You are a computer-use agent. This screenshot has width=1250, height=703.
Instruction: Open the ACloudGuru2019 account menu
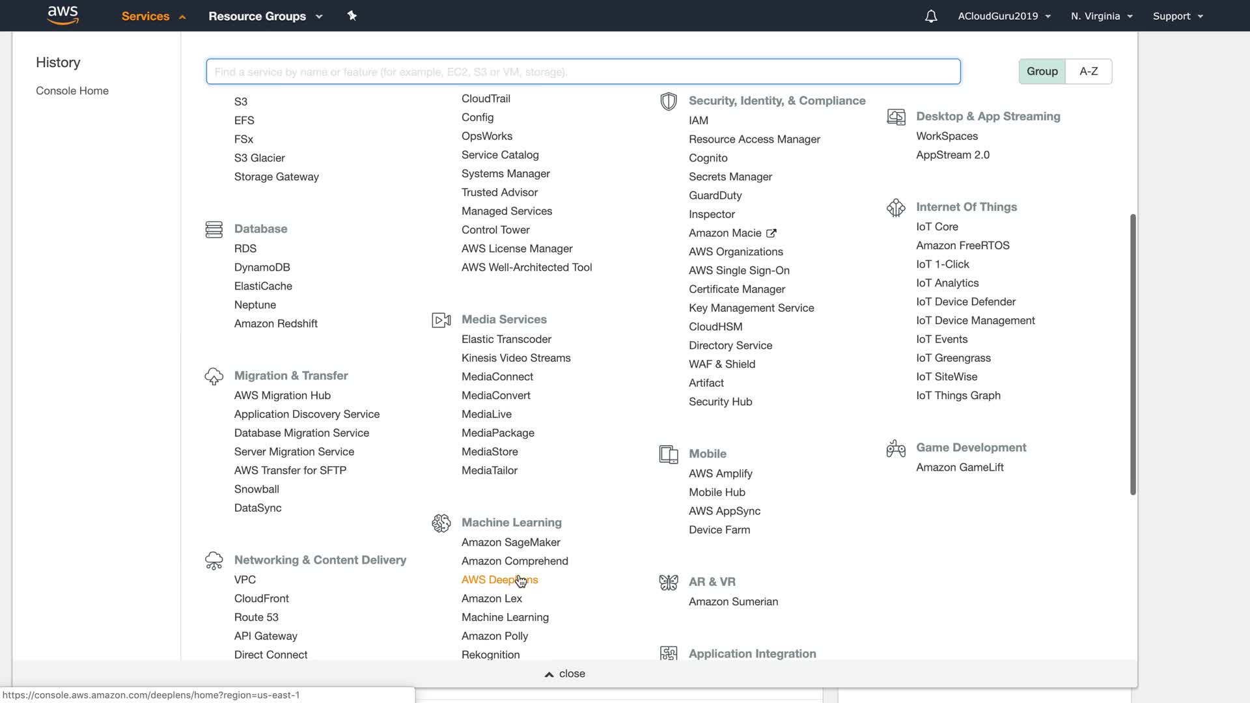point(1004,16)
